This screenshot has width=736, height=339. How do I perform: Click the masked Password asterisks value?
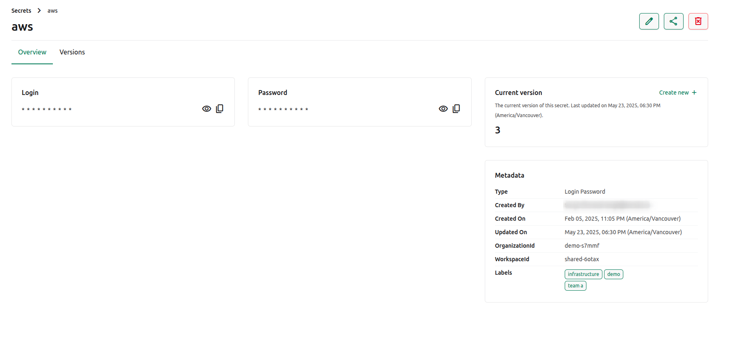[x=283, y=109]
